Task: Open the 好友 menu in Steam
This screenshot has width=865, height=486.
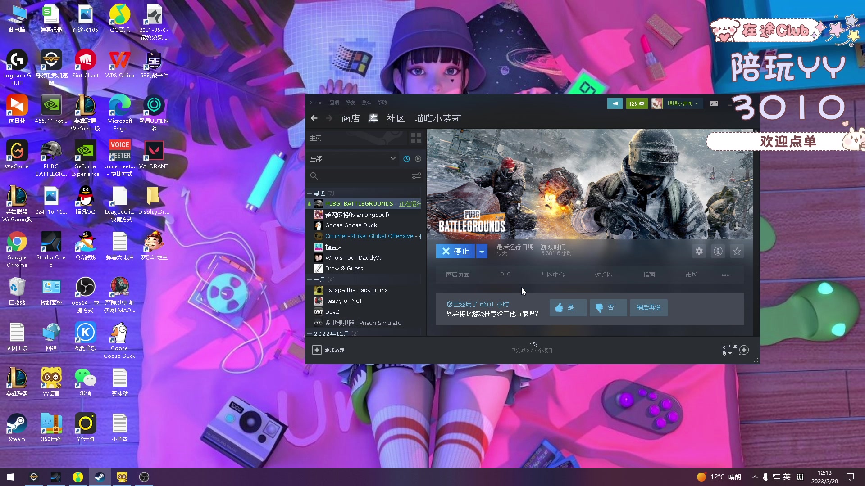Action: pyautogui.click(x=350, y=103)
